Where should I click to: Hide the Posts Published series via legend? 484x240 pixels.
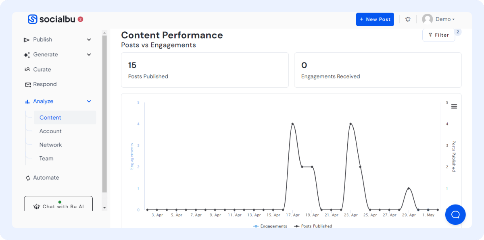point(313,226)
